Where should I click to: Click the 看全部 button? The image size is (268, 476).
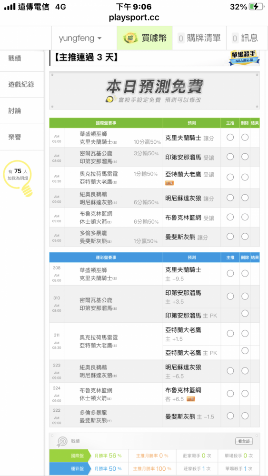[x=244, y=441]
